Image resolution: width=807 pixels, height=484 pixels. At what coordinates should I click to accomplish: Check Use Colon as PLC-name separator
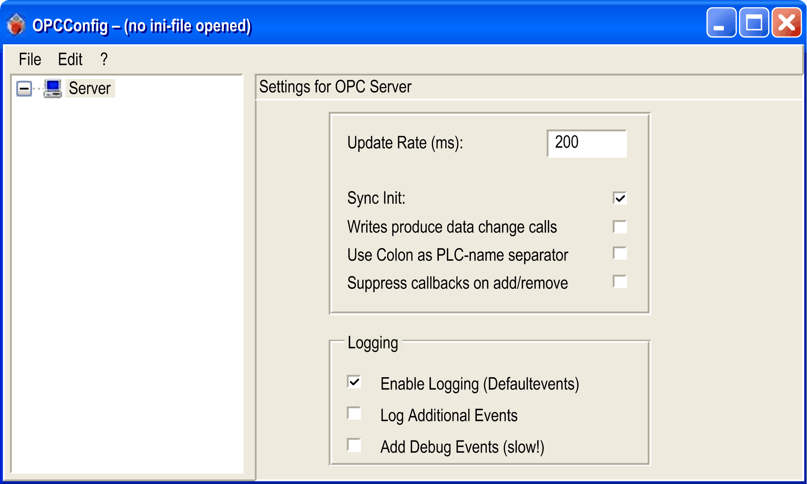coord(619,253)
